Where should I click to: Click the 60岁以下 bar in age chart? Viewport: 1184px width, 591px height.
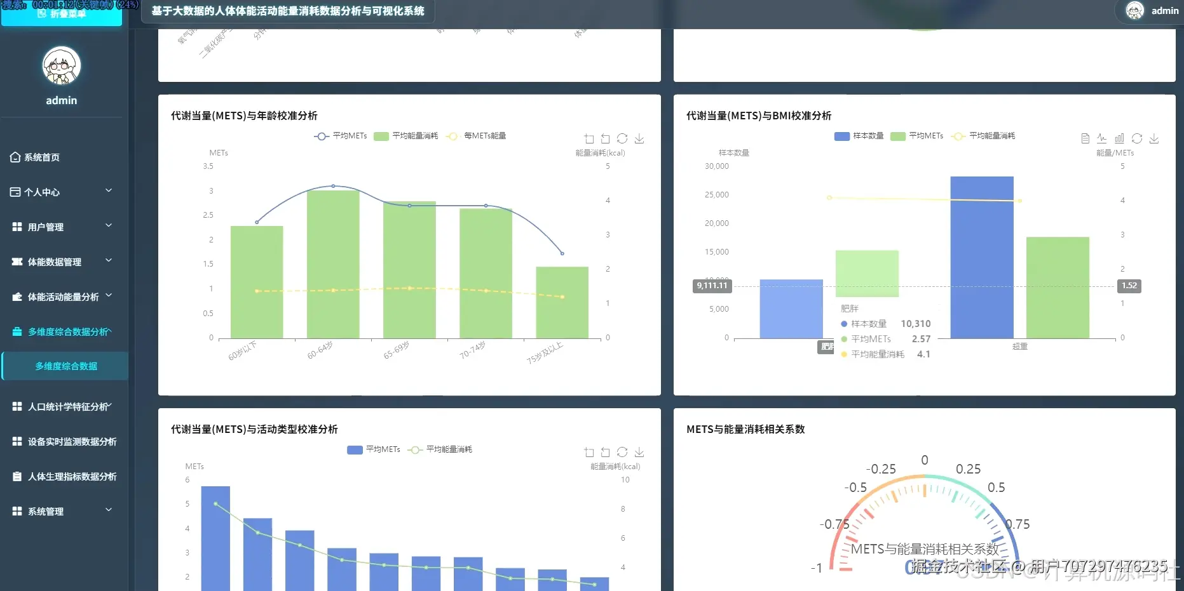coord(257,282)
